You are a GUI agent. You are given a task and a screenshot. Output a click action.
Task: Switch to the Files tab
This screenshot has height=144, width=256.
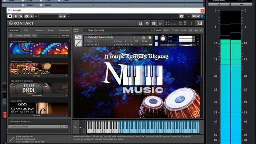point(26,30)
